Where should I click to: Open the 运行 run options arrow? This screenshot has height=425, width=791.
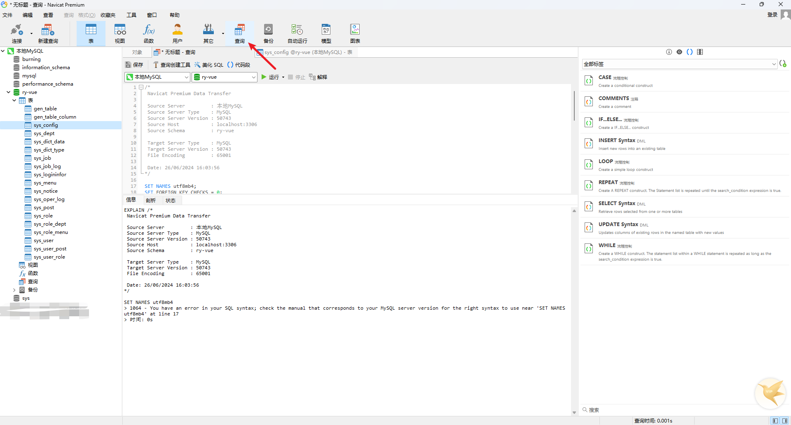(283, 77)
